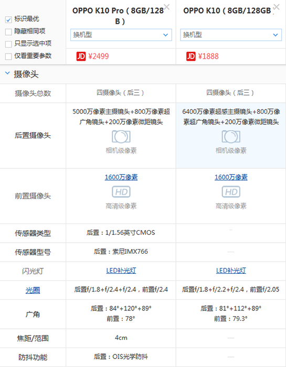Screen dimensions: 286x367
Task: Enable the 隐藏相同项 checkbox
Action: click(8, 32)
